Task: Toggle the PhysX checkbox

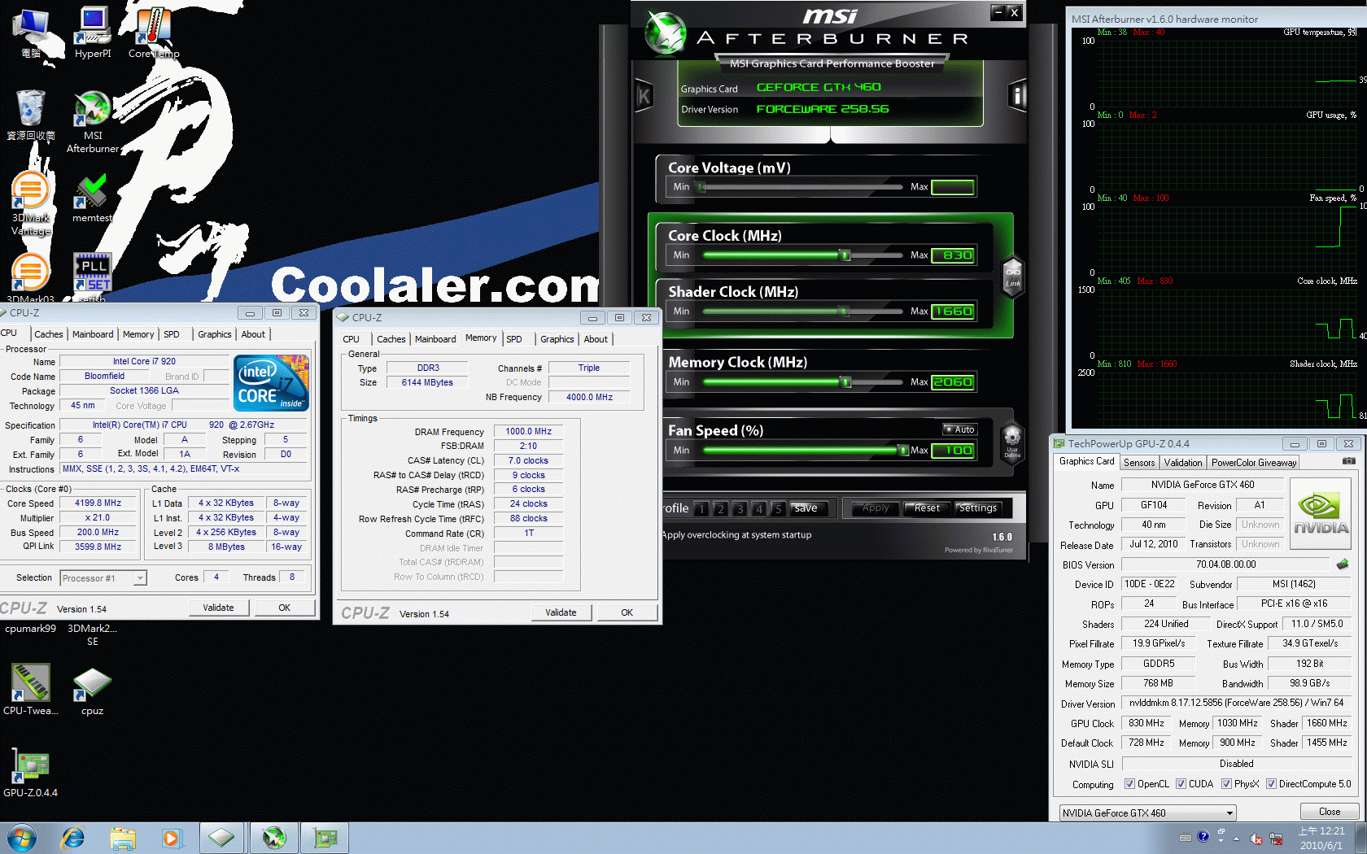Action: tap(1226, 784)
